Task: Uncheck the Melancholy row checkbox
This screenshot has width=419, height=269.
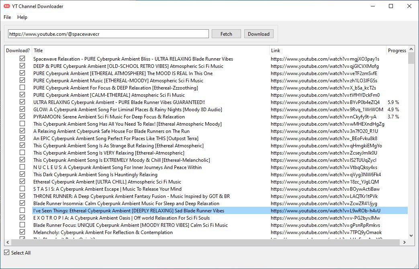Action: point(22,232)
